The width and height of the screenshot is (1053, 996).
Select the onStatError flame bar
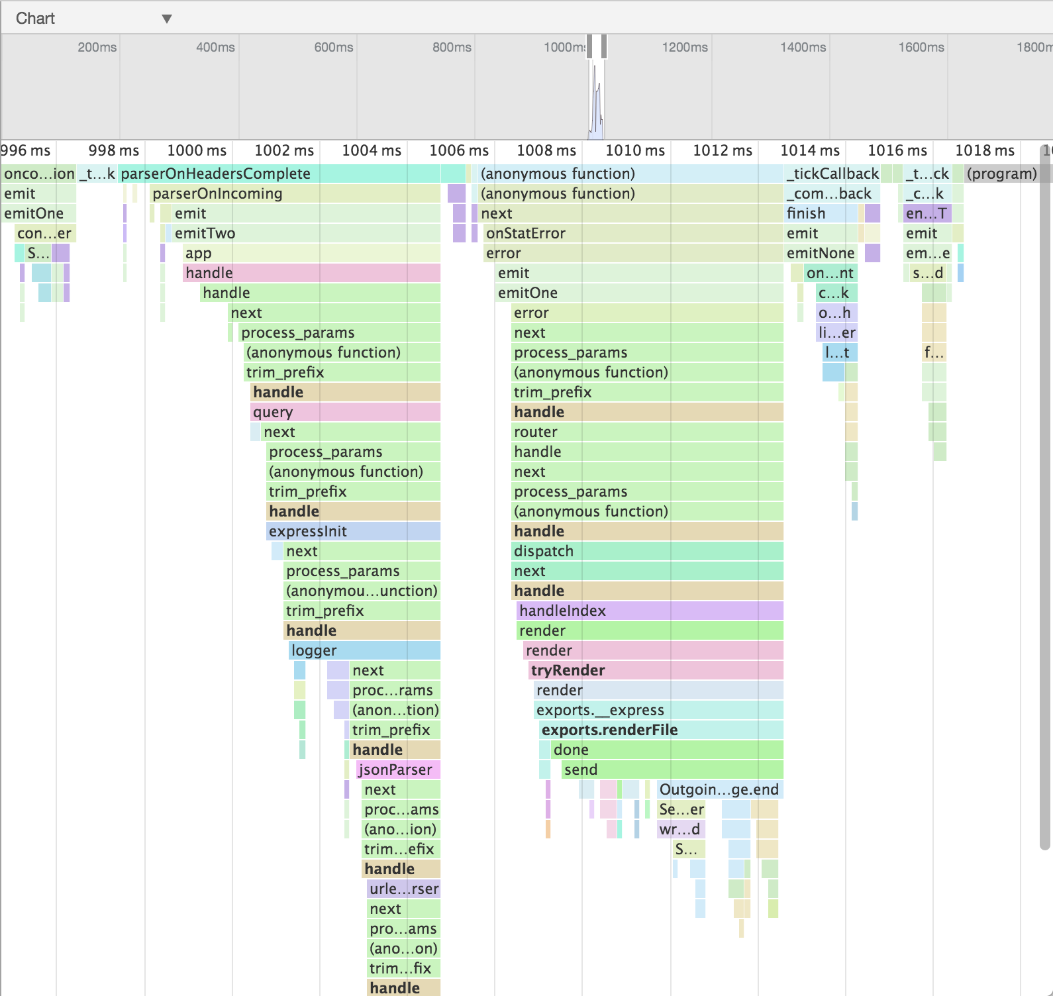(633, 233)
